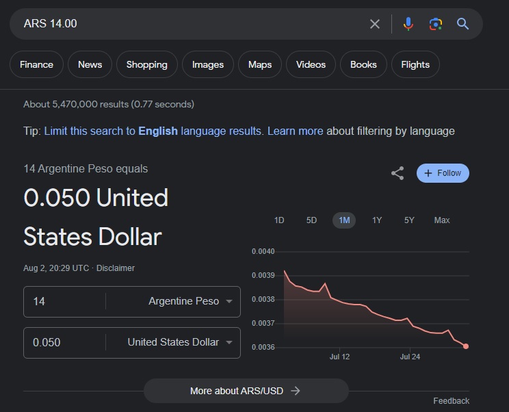This screenshot has width=509, height=412.
Task: Start voice search with the microphone icon
Action: pos(408,24)
